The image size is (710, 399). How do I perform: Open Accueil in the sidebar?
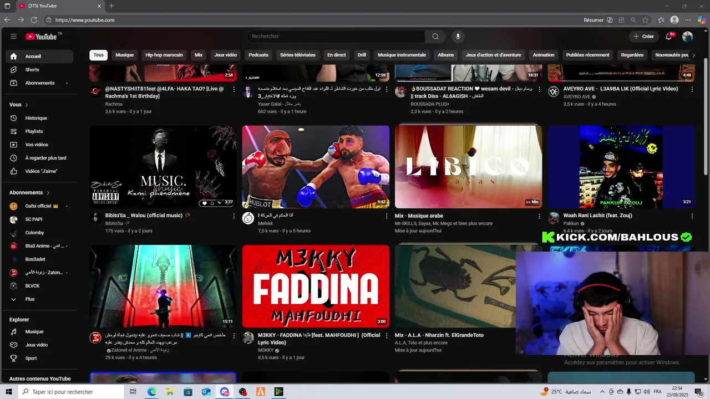coord(39,56)
